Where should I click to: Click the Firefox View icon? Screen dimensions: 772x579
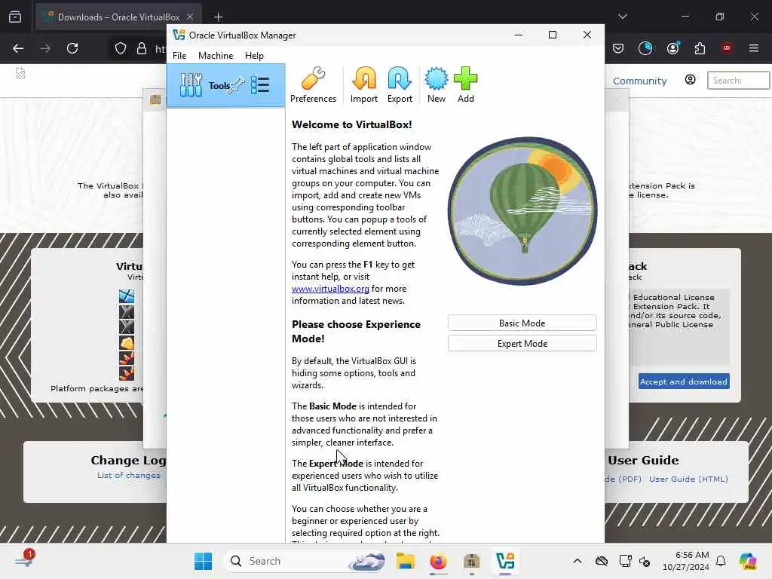[15, 17]
